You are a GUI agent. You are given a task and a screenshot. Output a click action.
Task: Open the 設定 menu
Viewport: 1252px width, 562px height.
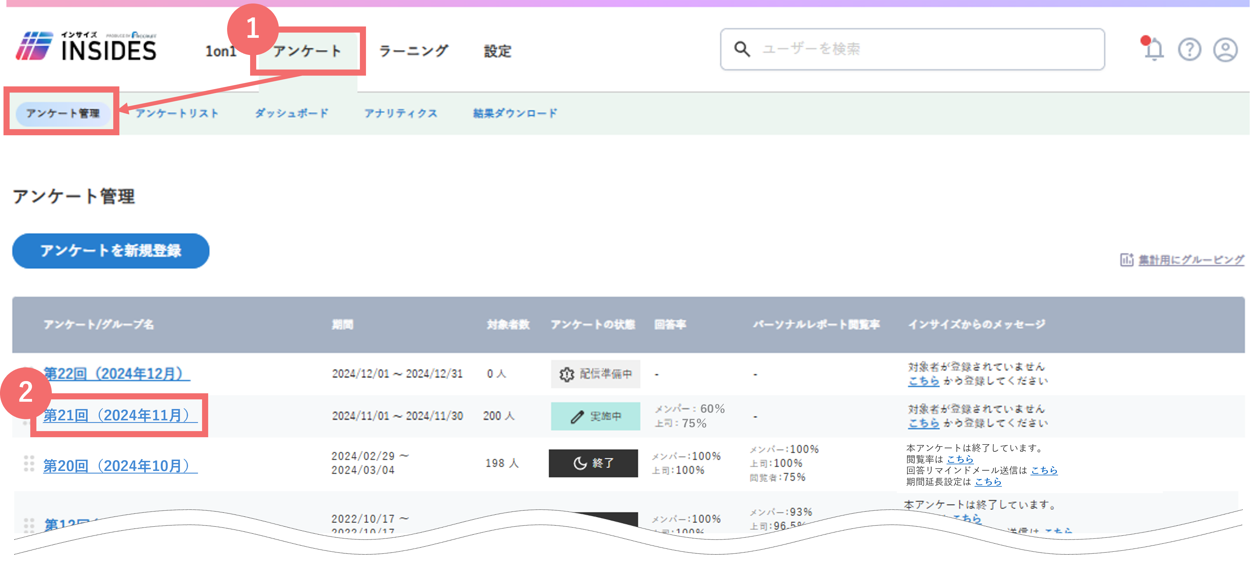coord(498,51)
